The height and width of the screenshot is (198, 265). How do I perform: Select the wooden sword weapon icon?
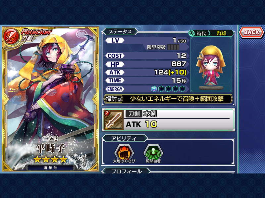click(x=114, y=120)
